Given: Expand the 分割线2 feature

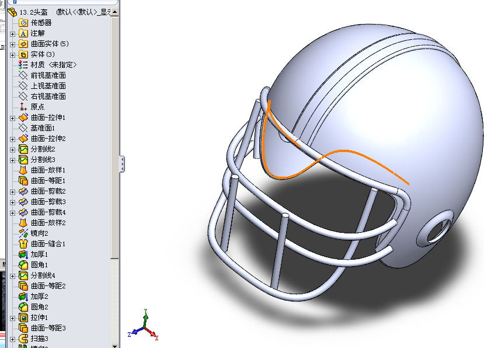Looking at the screenshot, I should pos(13,150).
